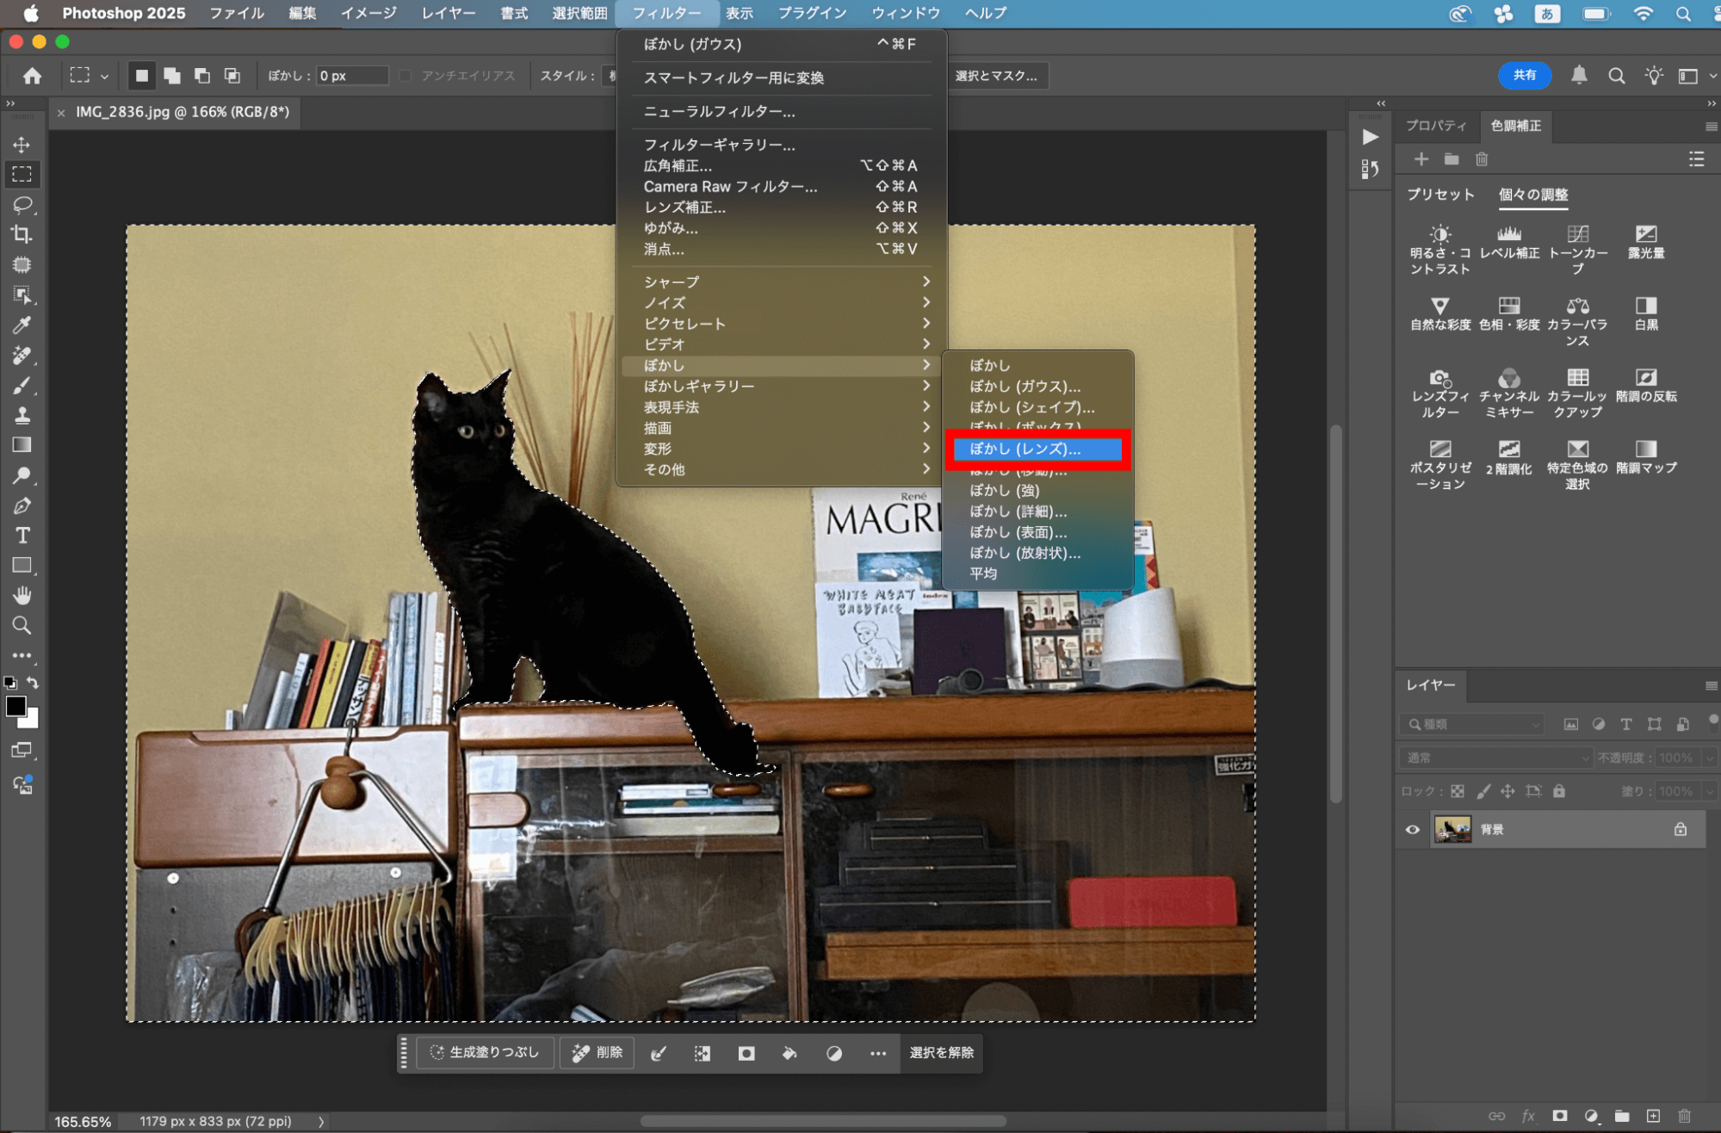Toggle the アンチエイリアス checkbox
The width and height of the screenshot is (1721, 1133).
(x=405, y=76)
